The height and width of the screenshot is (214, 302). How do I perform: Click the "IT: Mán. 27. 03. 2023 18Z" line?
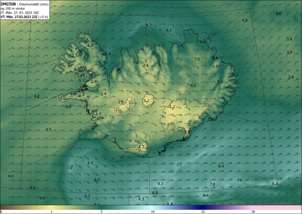pyautogui.click(x=20, y=13)
